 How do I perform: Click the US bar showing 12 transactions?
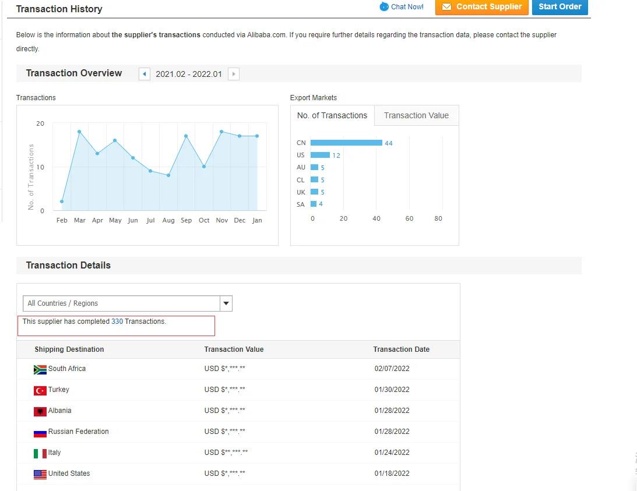[320, 155]
